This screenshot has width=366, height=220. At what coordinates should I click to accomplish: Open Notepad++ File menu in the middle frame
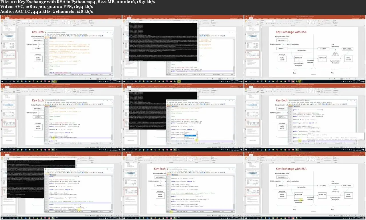coord(167,103)
